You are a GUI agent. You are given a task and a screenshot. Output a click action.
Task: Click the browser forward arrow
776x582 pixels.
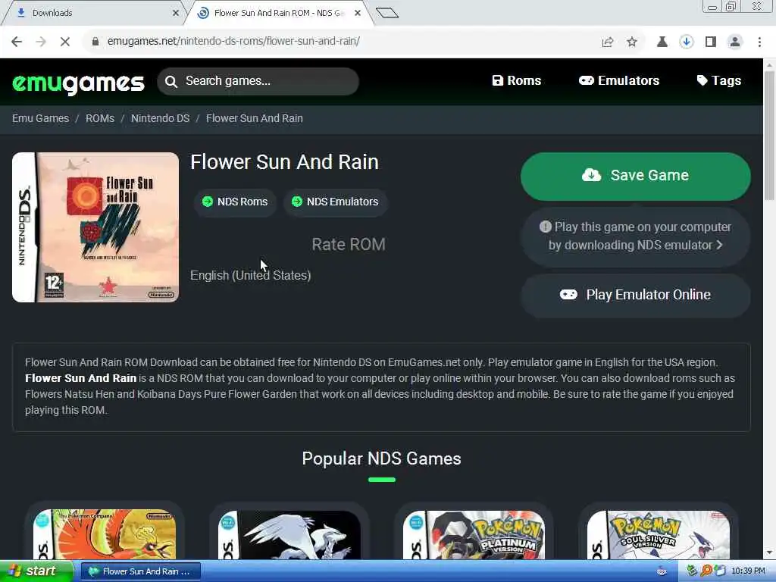[41, 42]
